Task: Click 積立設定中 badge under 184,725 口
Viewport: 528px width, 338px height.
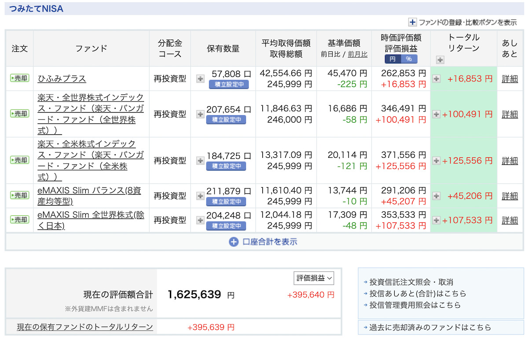Action: tap(226, 166)
